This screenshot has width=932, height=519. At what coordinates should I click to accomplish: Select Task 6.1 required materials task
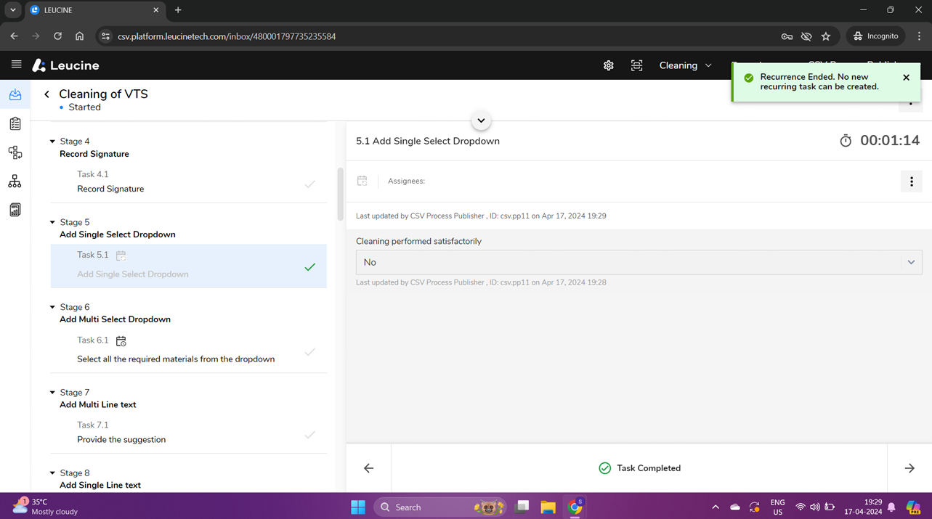(189, 350)
